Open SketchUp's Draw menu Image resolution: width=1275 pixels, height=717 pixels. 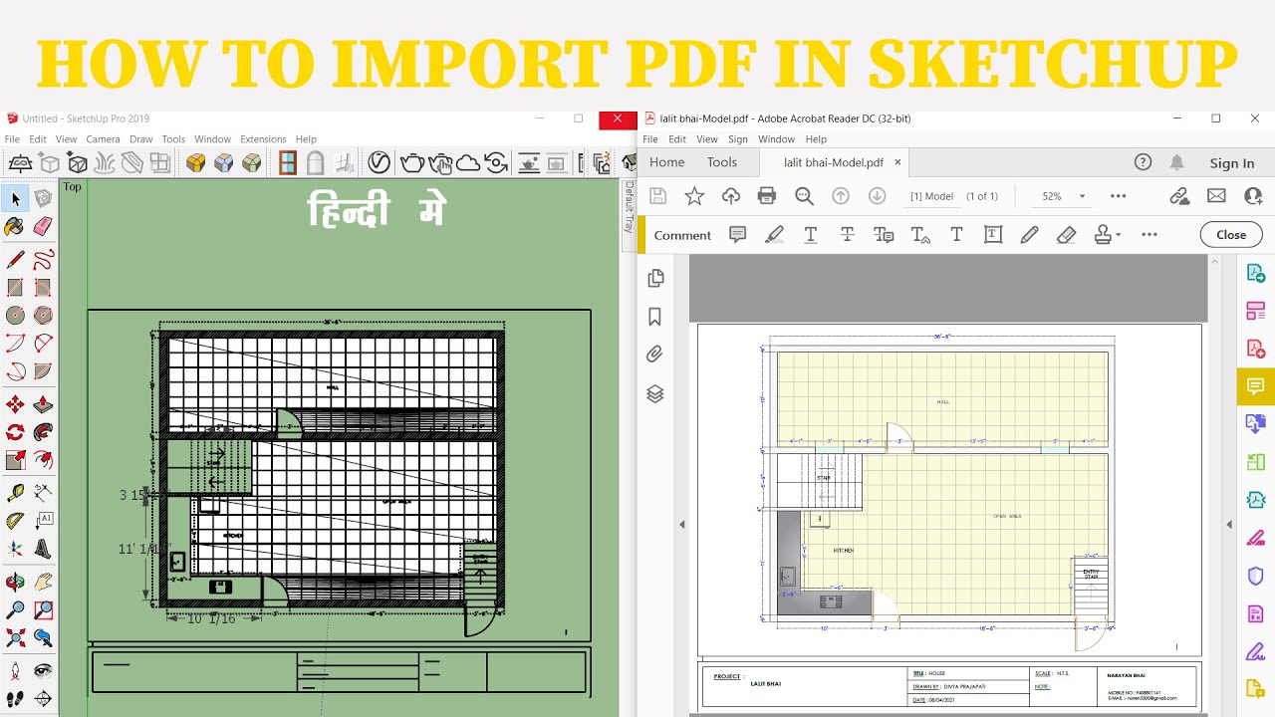(x=141, y=139)
